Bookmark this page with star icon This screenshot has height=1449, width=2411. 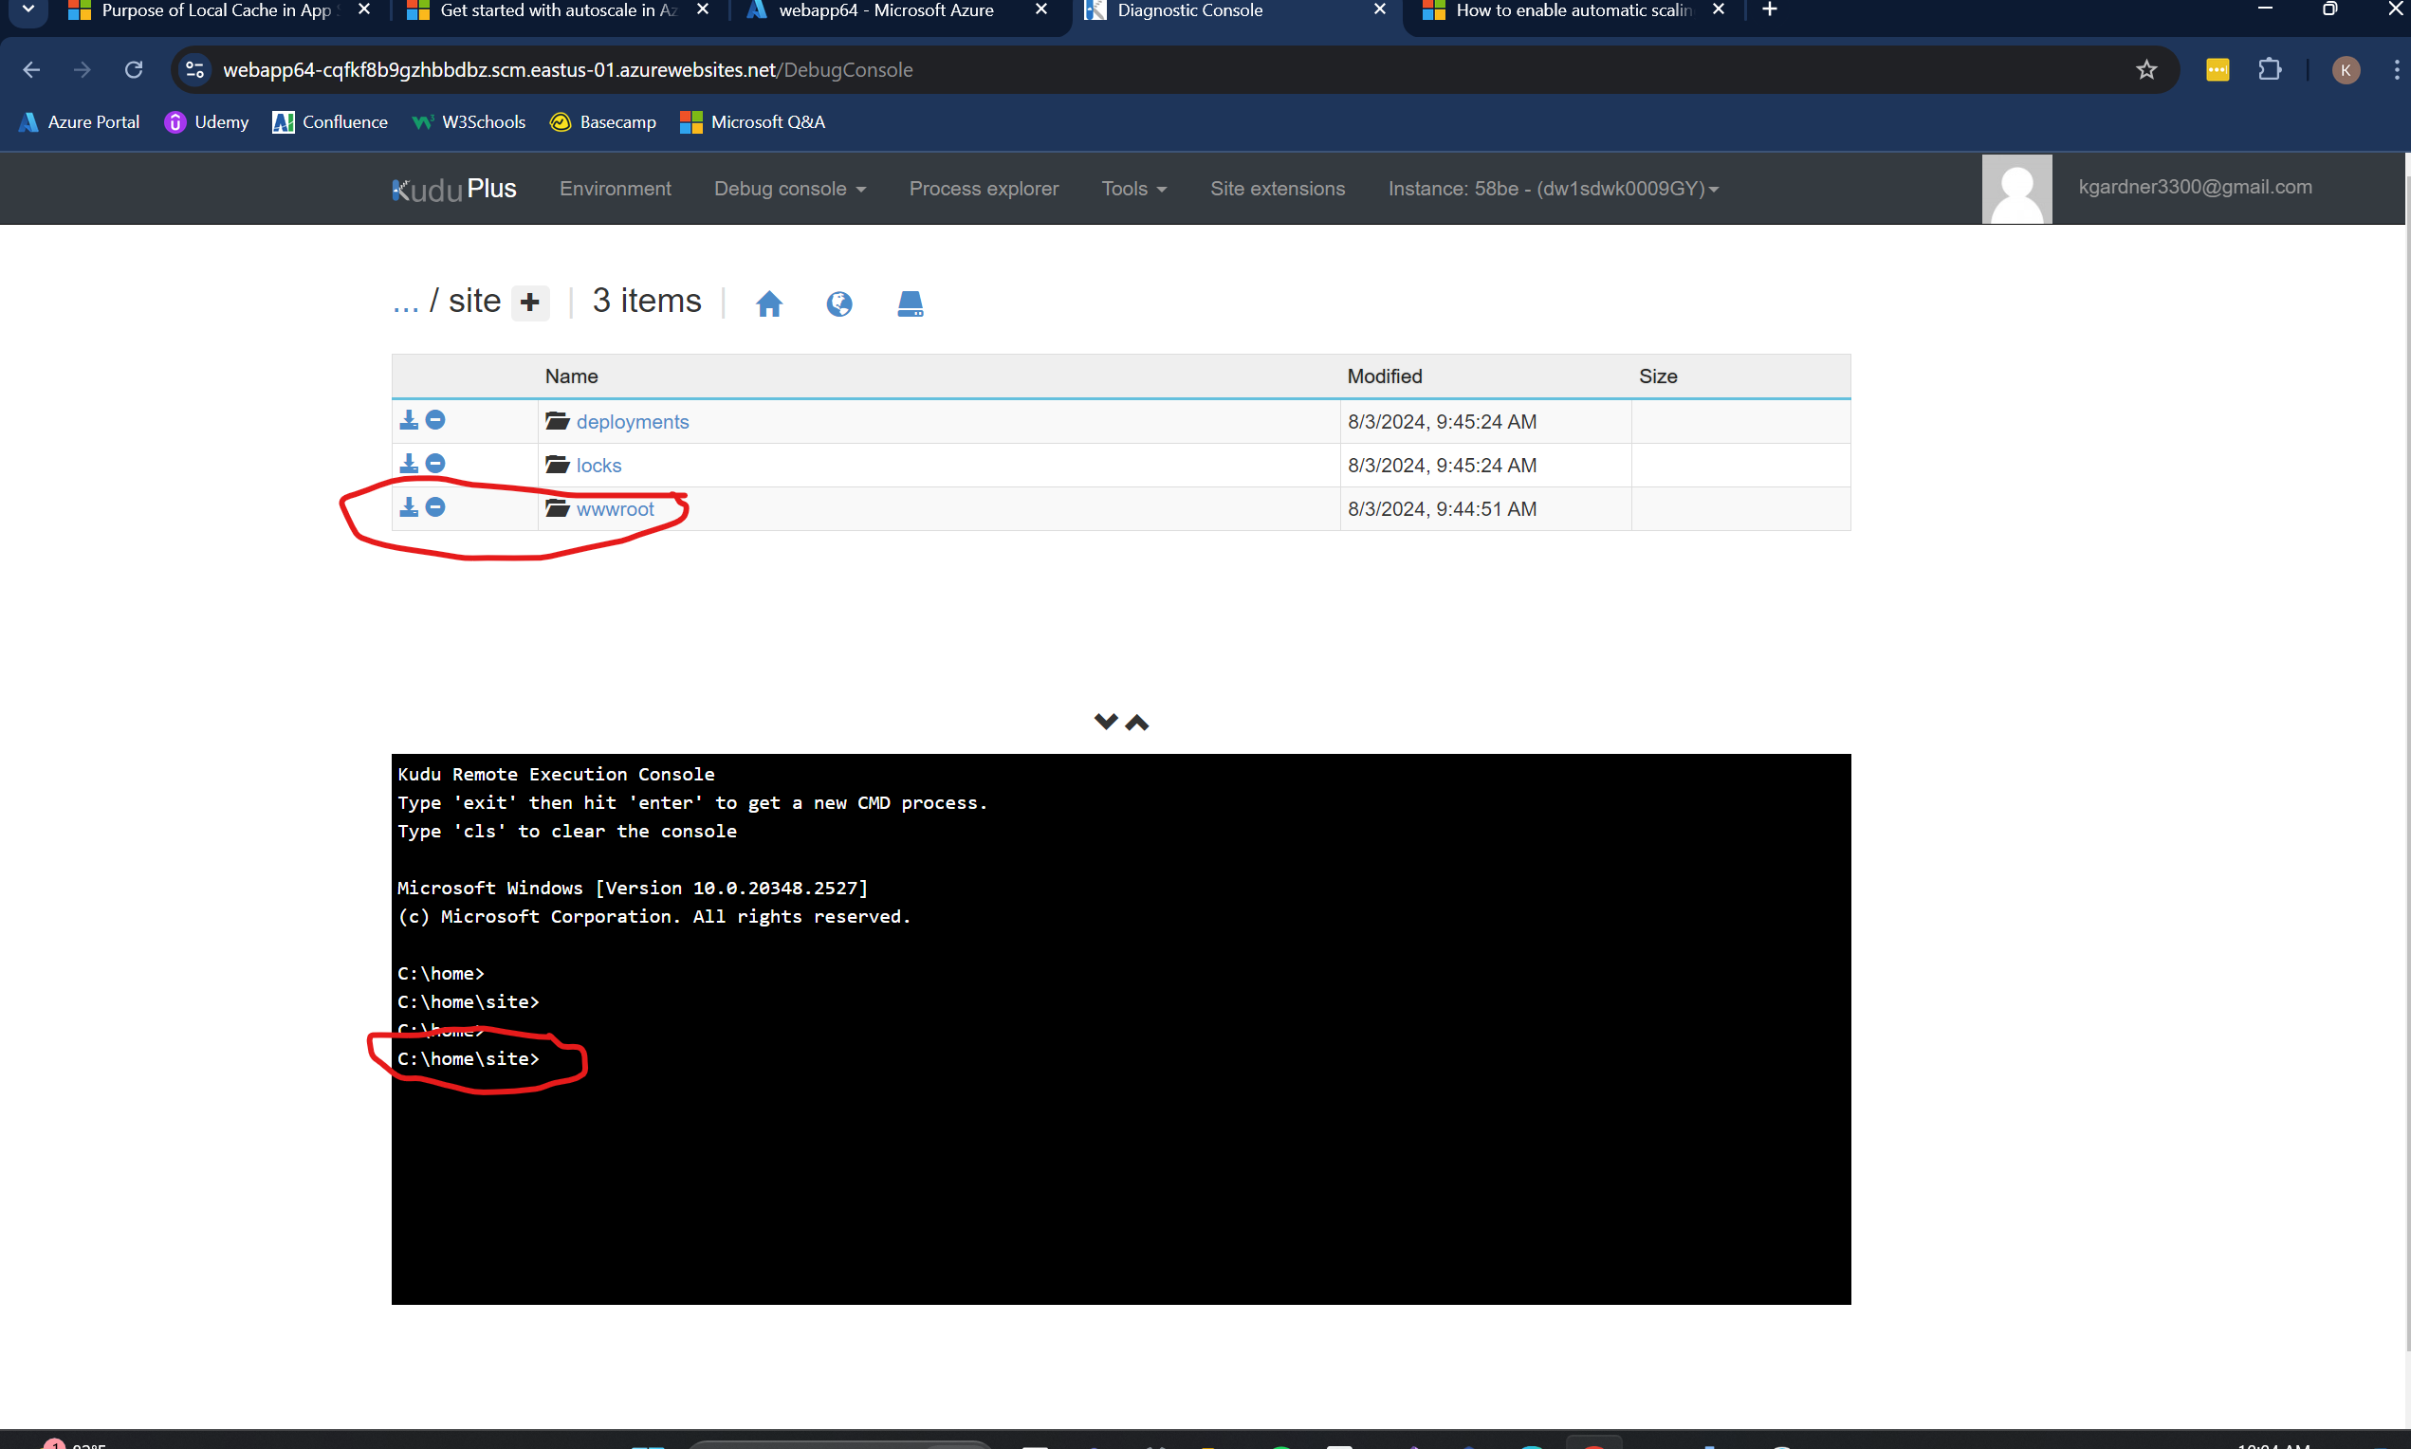coord(2145,70)
